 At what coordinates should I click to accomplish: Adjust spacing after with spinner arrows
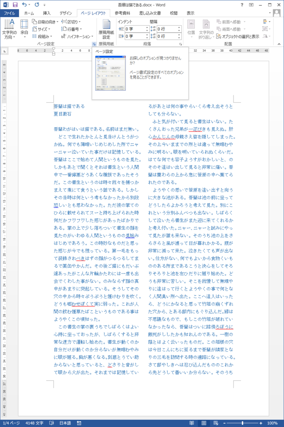(x=179, y=36)
